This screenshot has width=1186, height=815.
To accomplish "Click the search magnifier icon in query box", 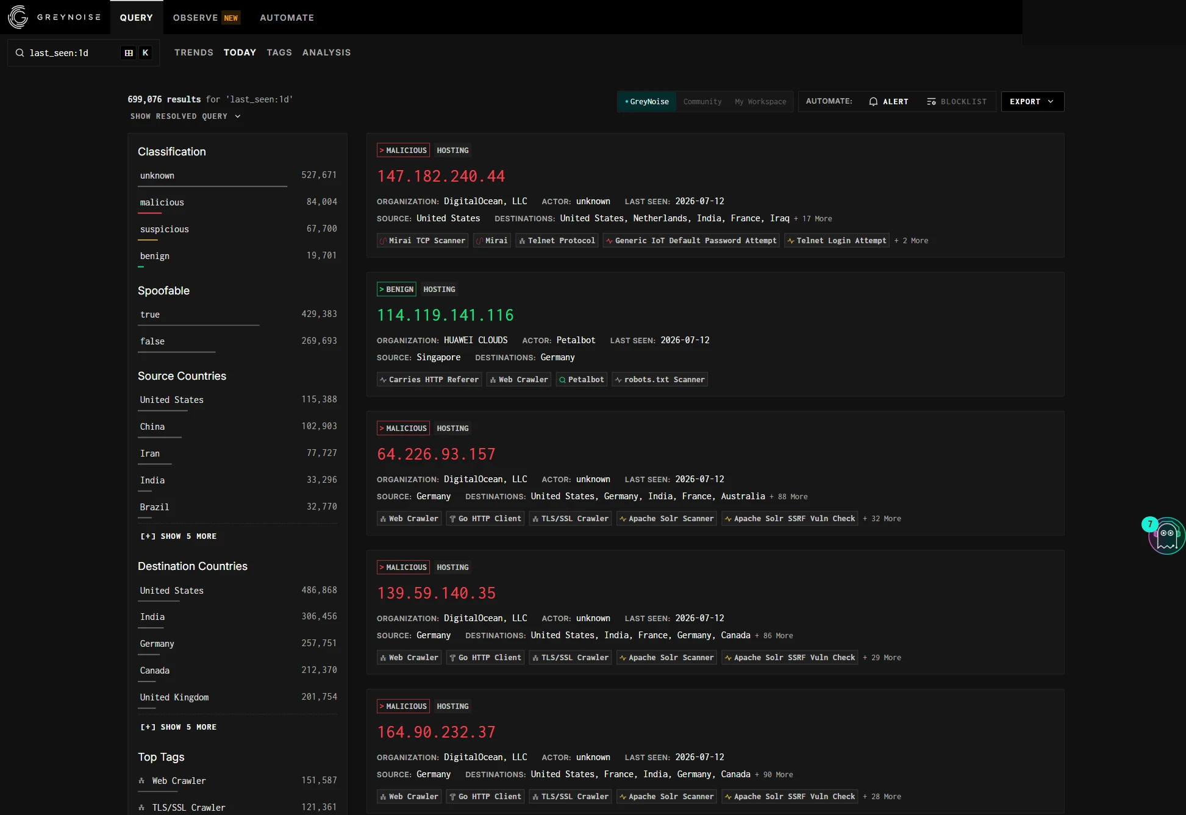I will click(x=20, y=53).
